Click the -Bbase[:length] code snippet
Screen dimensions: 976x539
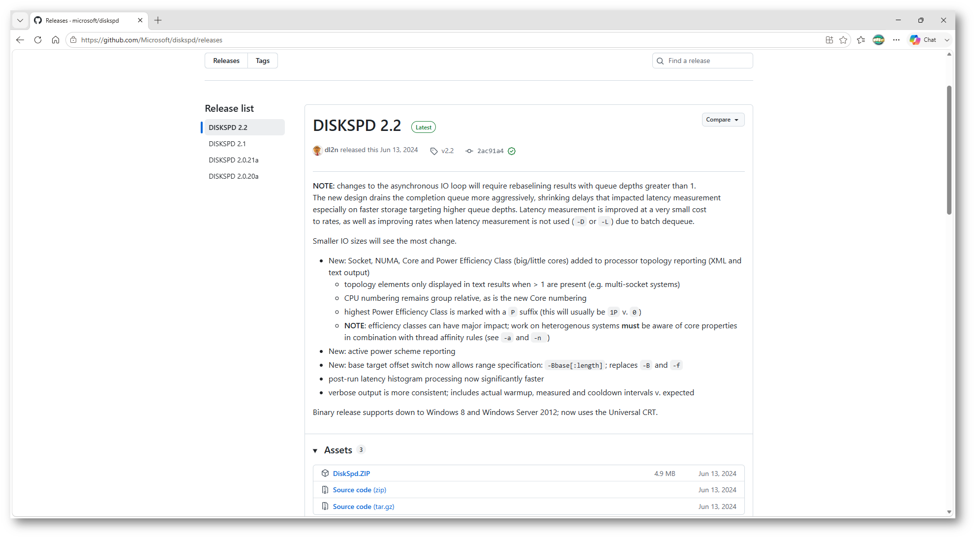[x=575, y=365]
